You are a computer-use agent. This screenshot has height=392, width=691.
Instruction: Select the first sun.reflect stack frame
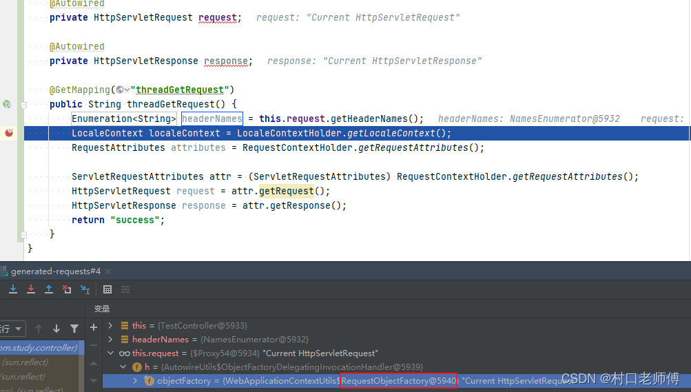[x=39, y=362]
